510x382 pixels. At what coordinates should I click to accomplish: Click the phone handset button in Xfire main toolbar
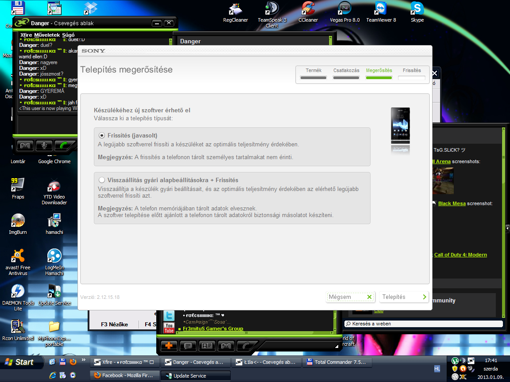coord(246,346)
